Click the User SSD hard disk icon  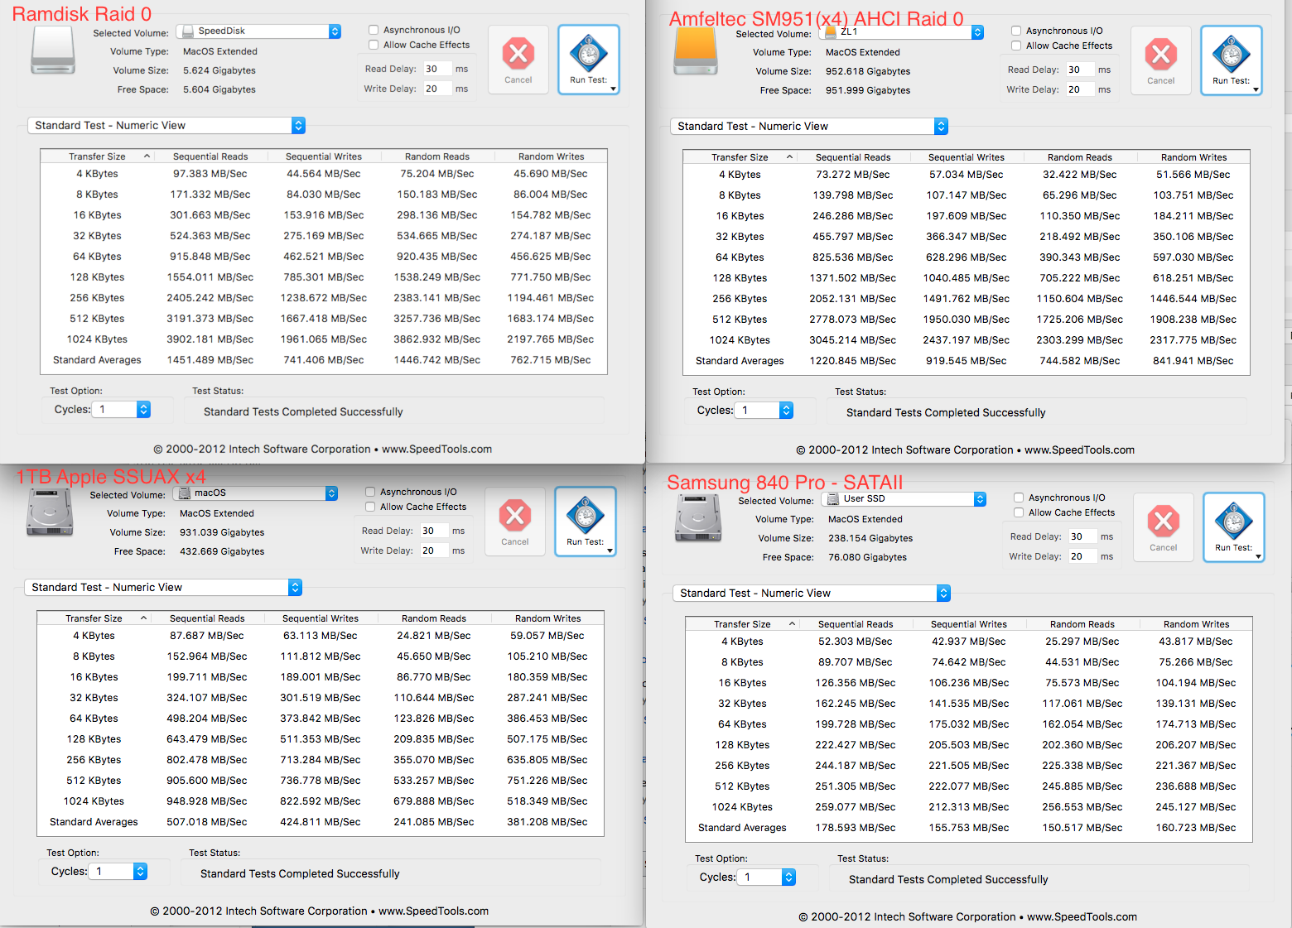point(698,518)
